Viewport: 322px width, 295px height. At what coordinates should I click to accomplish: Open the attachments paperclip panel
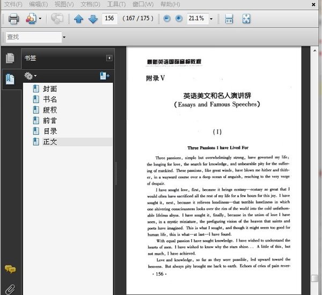click(x=9, y=289)
